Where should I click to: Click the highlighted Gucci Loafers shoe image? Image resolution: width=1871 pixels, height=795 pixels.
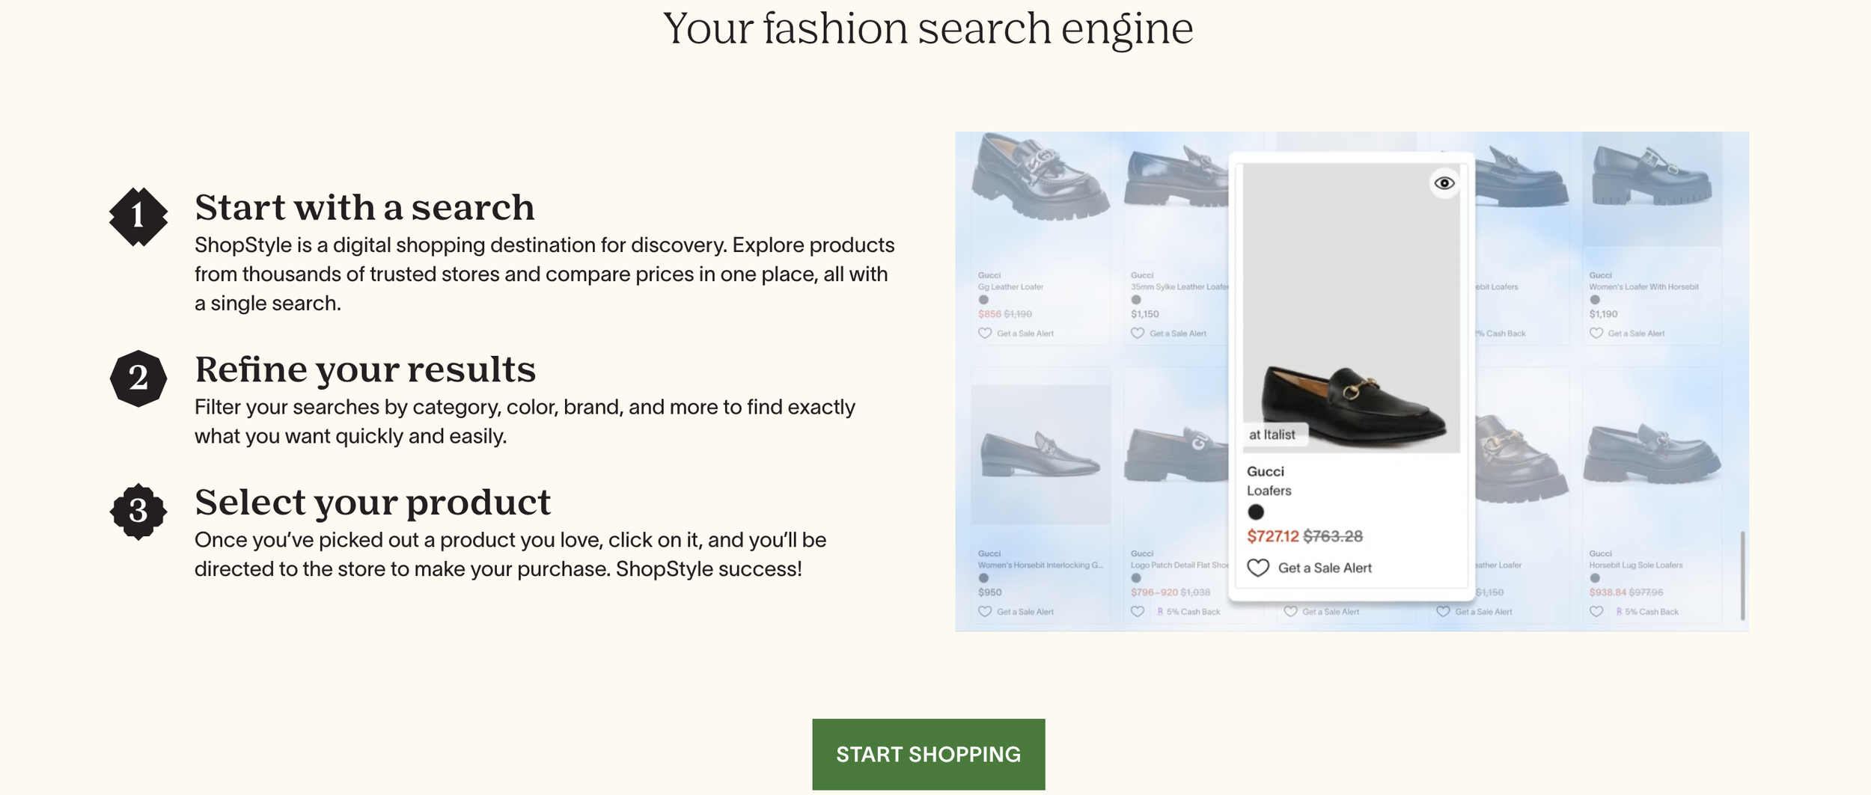coord(1351,308)
